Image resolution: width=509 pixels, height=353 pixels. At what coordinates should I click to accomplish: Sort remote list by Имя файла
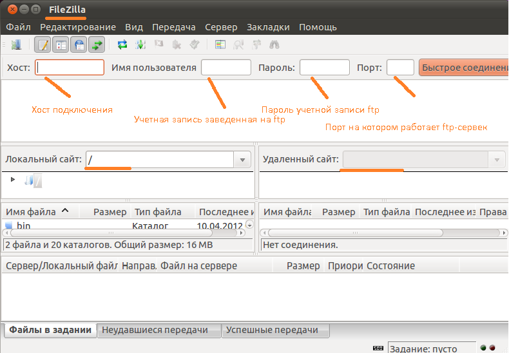point(286,212)
